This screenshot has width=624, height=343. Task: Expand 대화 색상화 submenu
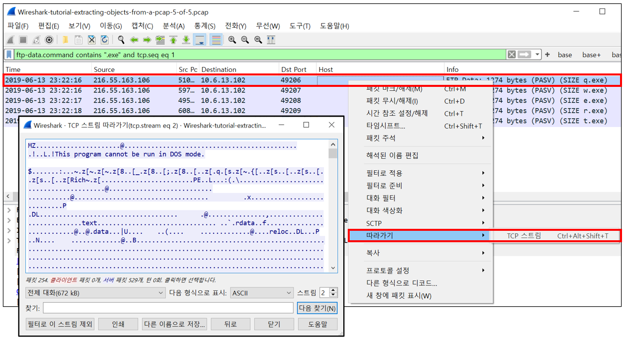point(420,210)
